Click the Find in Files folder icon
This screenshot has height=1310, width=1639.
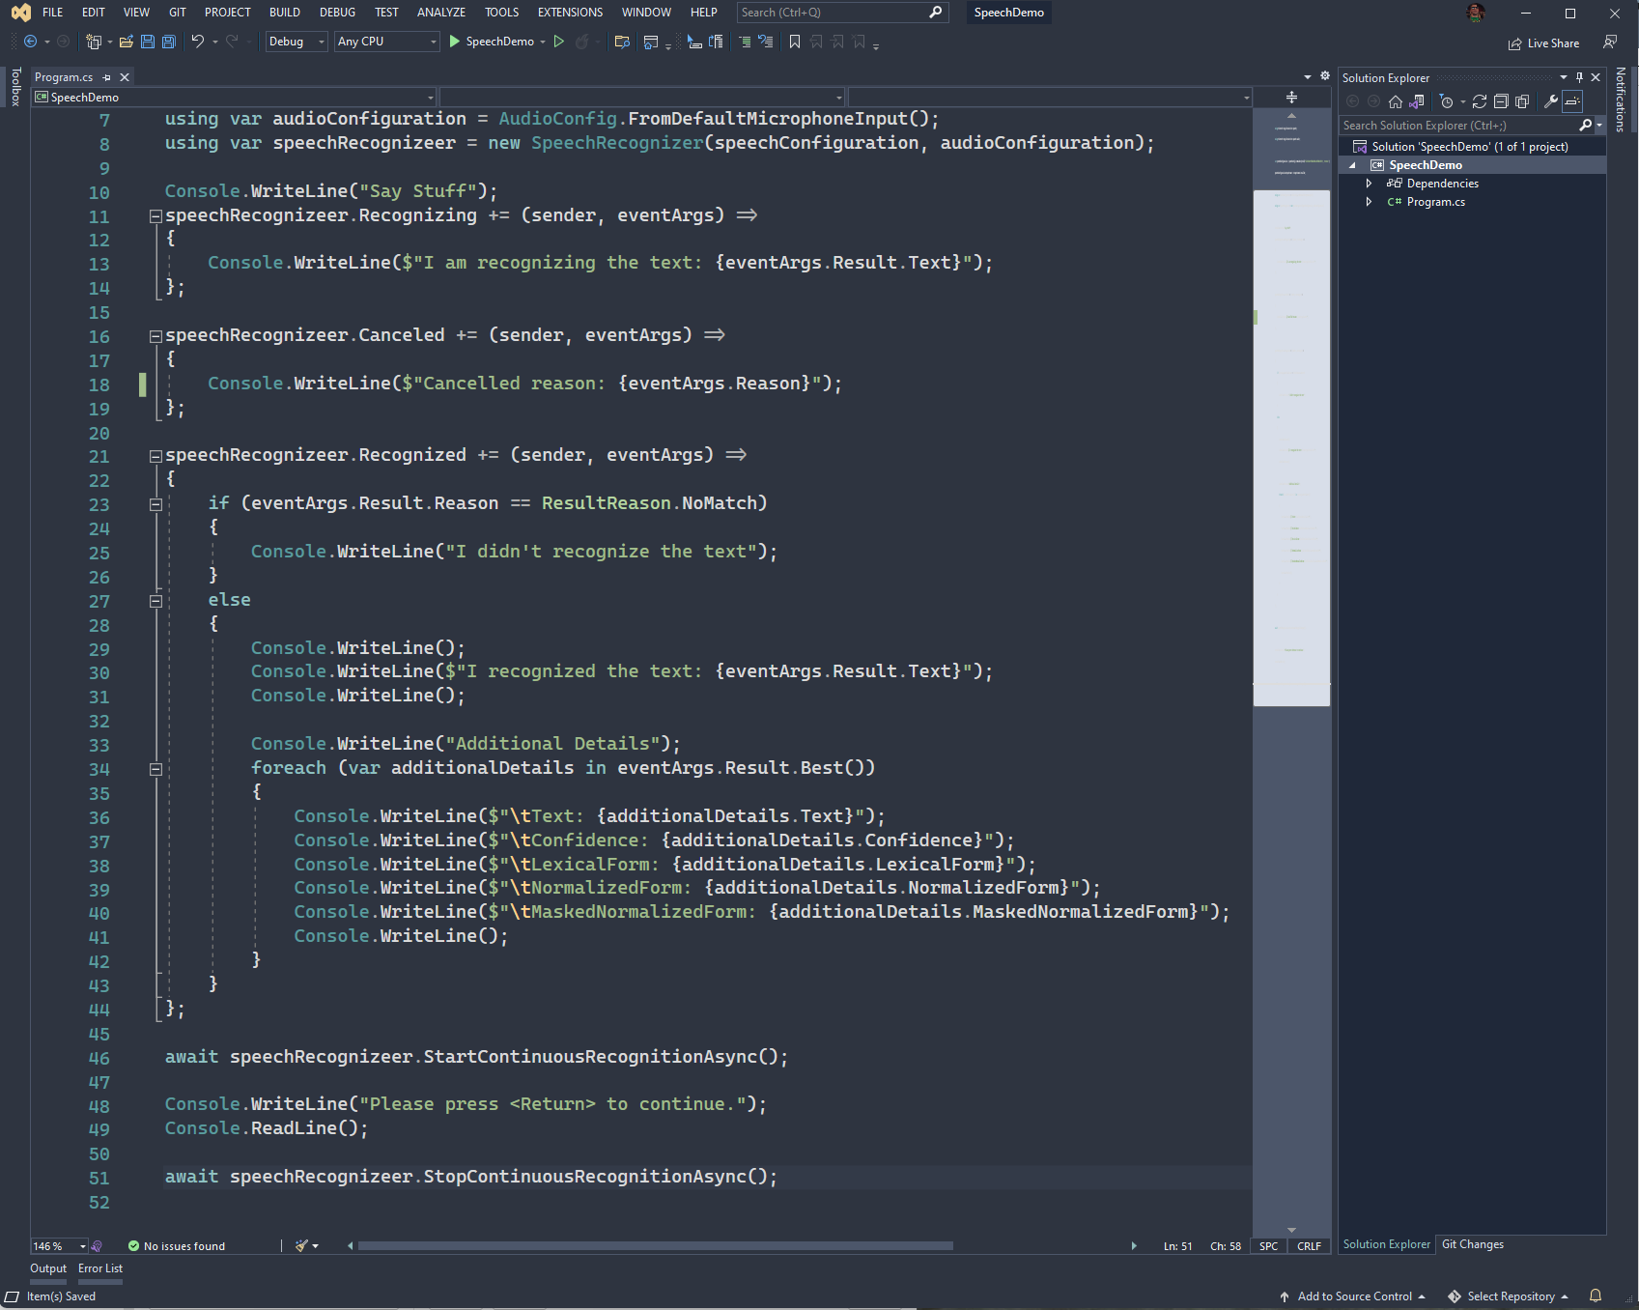(x=622, y=42)
